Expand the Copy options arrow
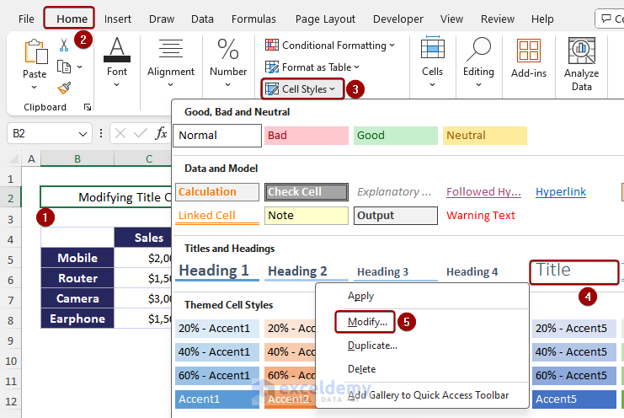The width and height of the screenshot is (624, 418). pos(80,67)
